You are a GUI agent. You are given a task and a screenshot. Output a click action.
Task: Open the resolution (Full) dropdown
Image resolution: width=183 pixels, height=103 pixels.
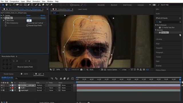(94, 70)
